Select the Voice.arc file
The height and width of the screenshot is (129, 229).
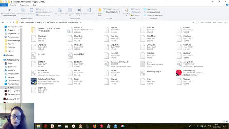[185, 81]
